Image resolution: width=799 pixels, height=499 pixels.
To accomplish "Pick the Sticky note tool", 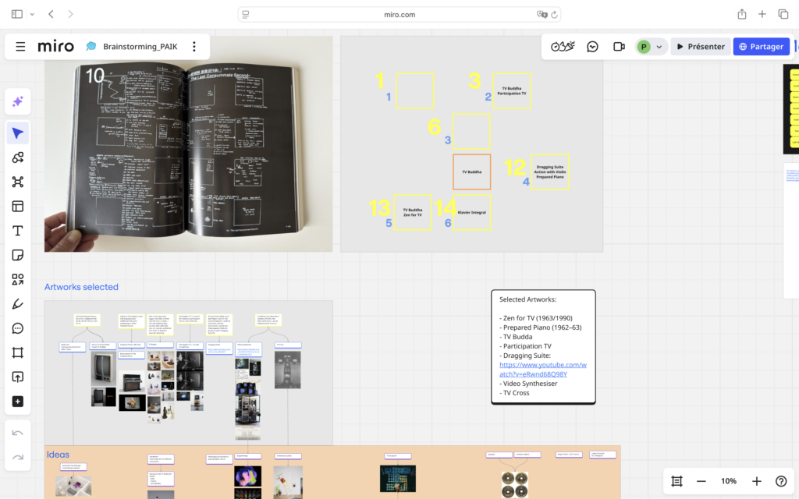I will [x=18, y=255].
